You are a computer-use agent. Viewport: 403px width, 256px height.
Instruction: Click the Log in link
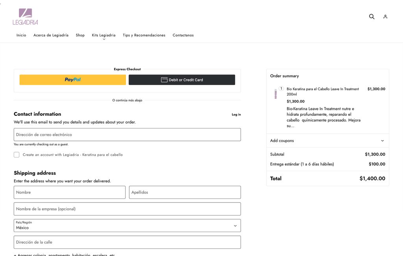tap(236, 115)
